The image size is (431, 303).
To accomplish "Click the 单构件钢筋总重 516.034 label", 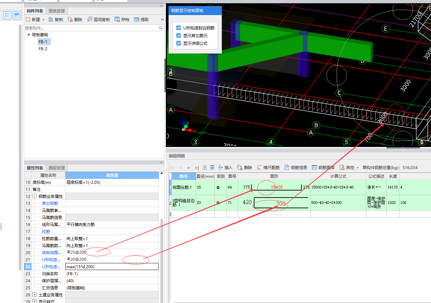I will [x=390, y=167].
